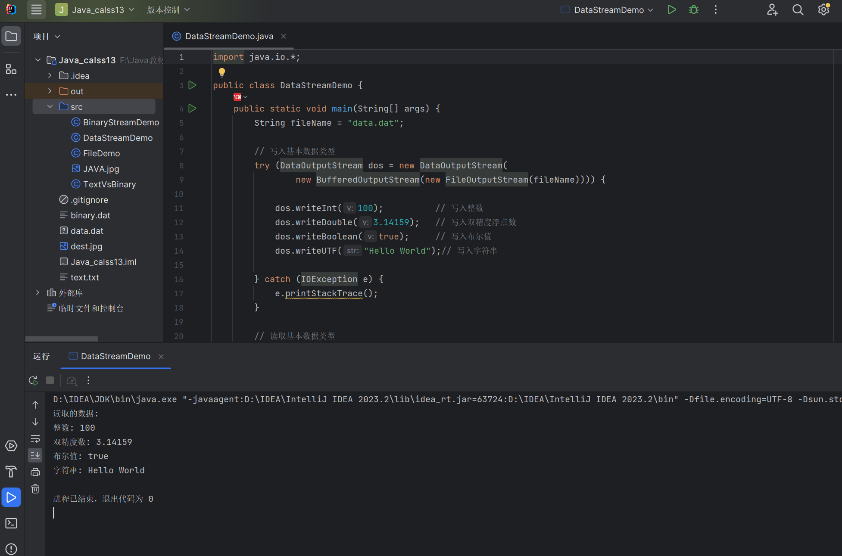The image size is (842, 556).
Task: Clear console output with trash icon
Action: [x=35, y=489]
